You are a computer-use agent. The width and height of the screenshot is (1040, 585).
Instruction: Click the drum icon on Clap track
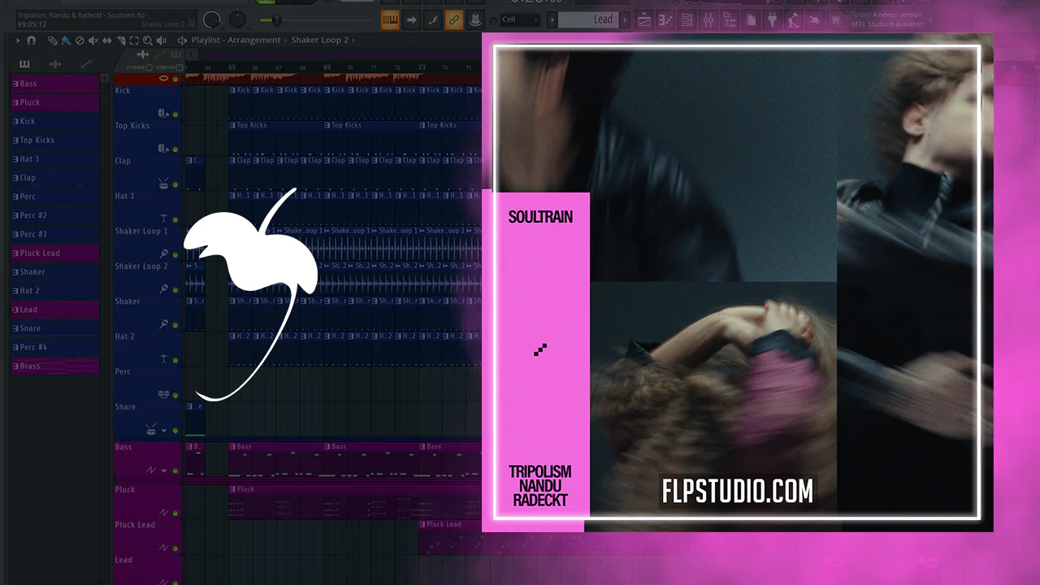click(x=163, y=183)
